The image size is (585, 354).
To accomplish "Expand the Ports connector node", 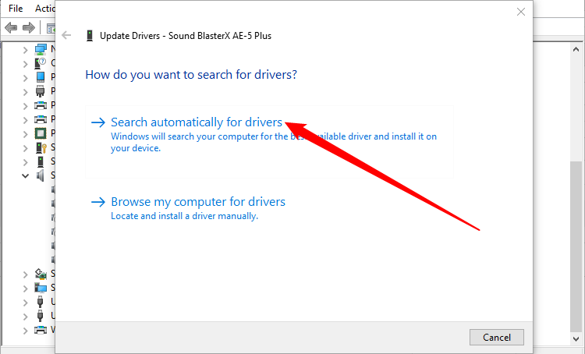I will 25,92.
